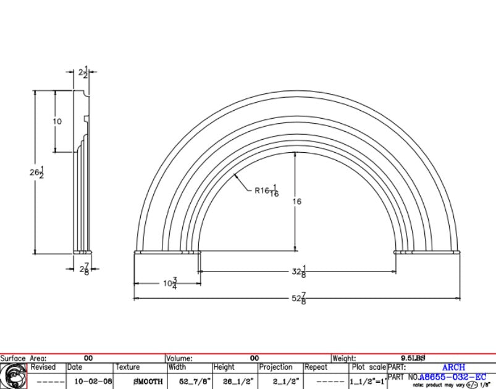Click the 2 1/2 top projection dimension
Screen dimensions: 496x389
tap(83, 72)
